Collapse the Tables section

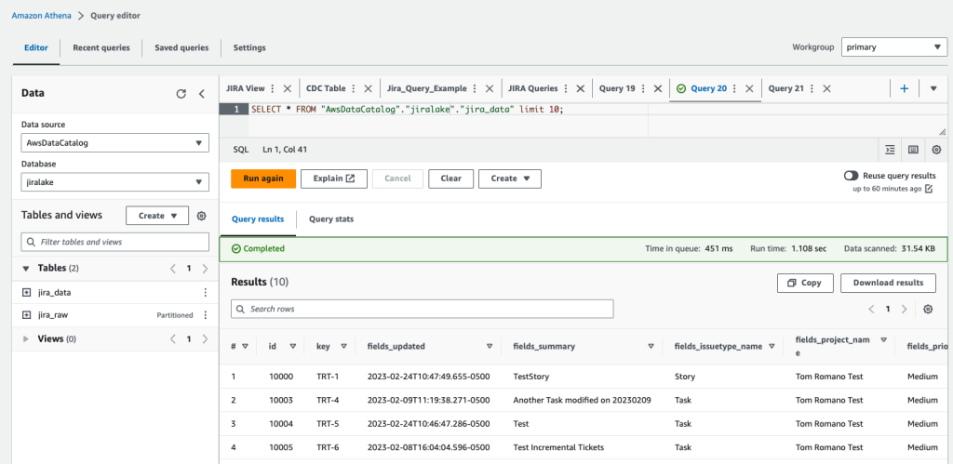point(25,268)
